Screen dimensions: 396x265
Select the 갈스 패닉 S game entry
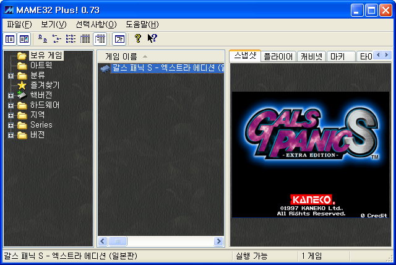(168, 68)
